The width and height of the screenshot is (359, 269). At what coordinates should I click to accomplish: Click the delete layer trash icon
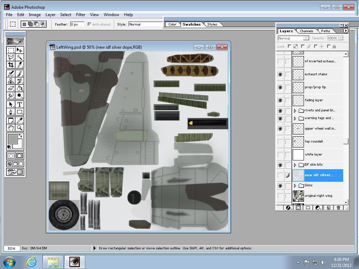click(x=338, y=208)
